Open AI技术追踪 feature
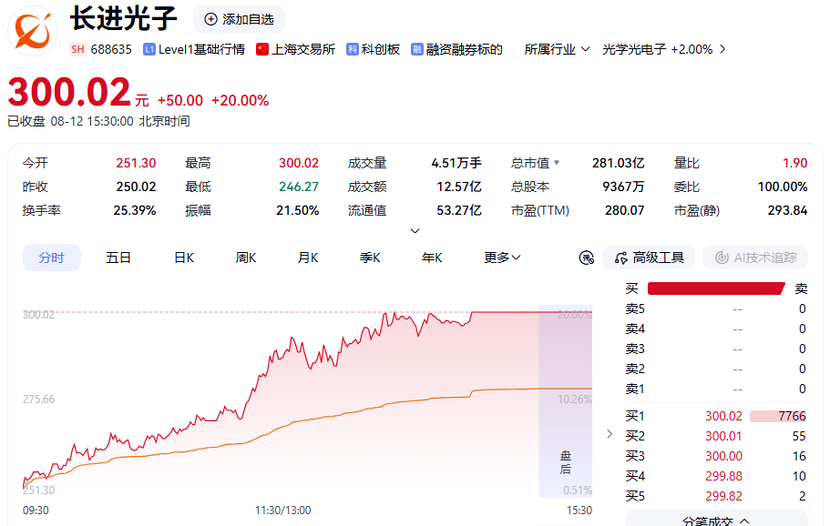830x526 pixels. [x=755, y=258]
